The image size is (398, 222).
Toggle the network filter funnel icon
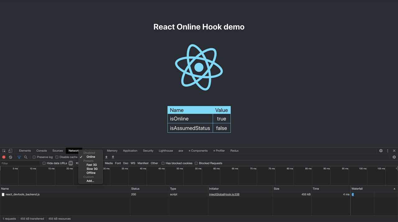coord(19,157)
